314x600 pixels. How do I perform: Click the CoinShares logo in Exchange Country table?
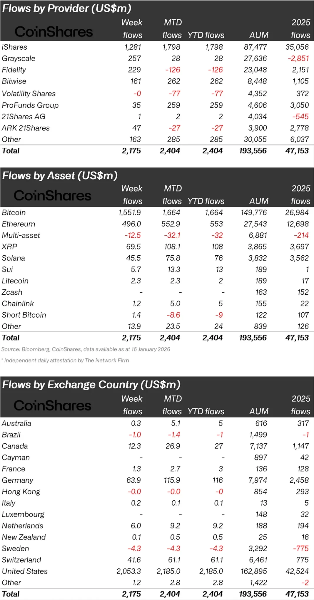(x=52, y=405)
